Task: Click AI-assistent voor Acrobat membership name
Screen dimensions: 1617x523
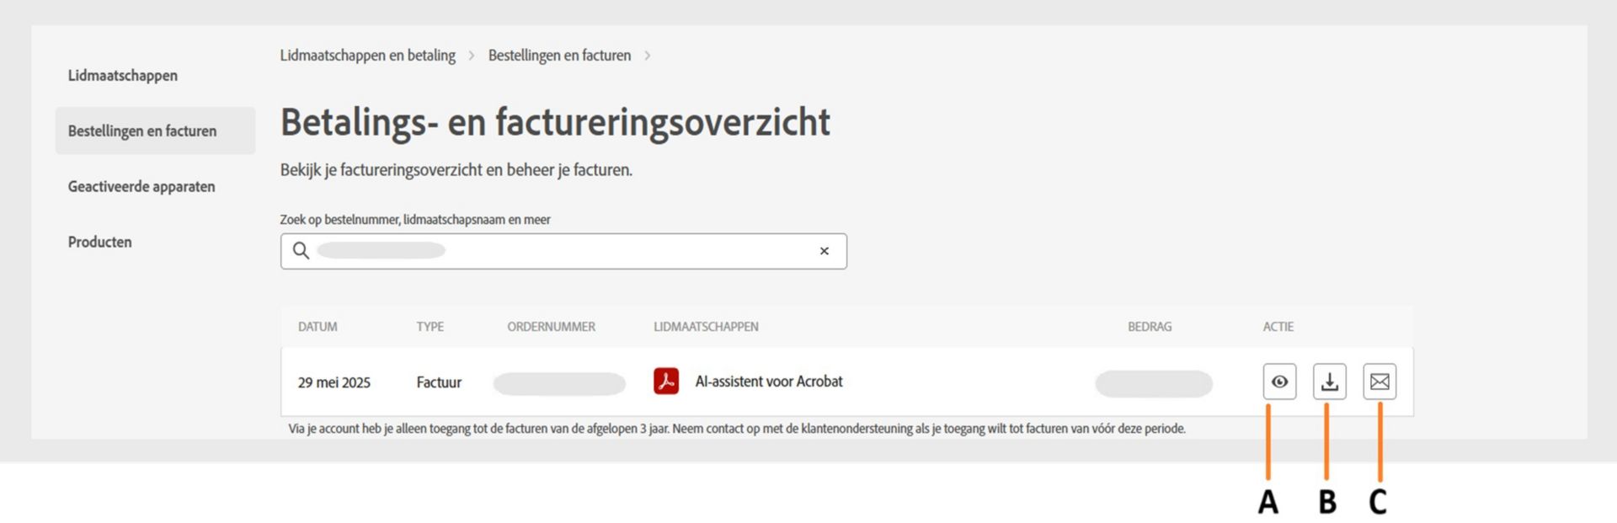Action: point(769,382)
